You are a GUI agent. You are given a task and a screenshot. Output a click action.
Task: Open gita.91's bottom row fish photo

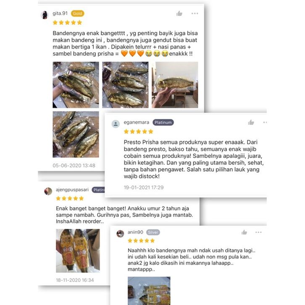click(76, 134)
